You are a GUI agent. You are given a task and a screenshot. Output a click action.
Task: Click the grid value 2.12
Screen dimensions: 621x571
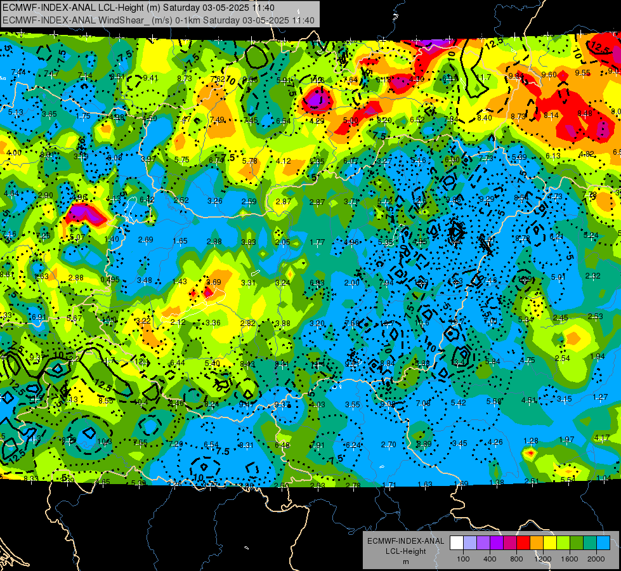click(x=178, y=322)
